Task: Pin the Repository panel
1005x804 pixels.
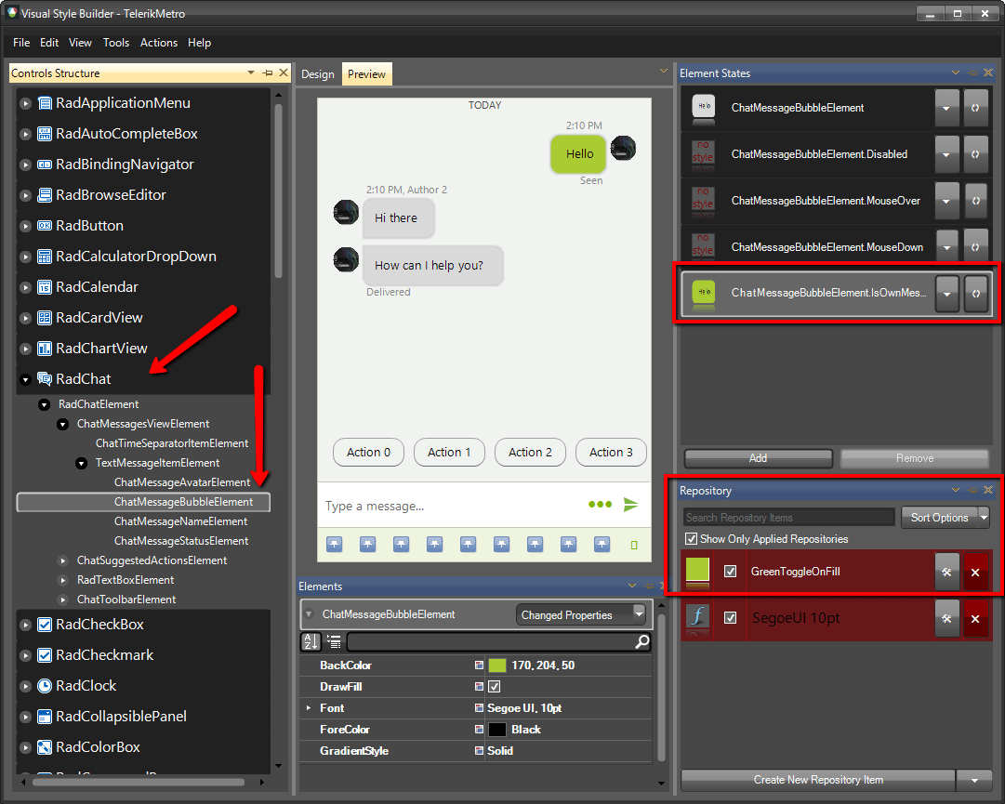Action: (972, 490)
